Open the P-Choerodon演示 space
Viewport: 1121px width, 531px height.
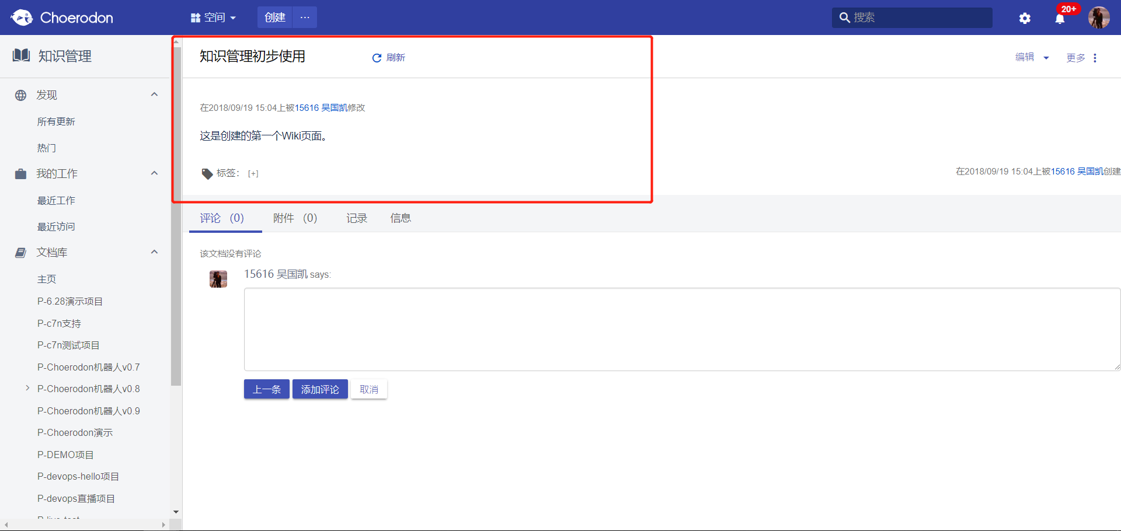[x=75, y=432]
